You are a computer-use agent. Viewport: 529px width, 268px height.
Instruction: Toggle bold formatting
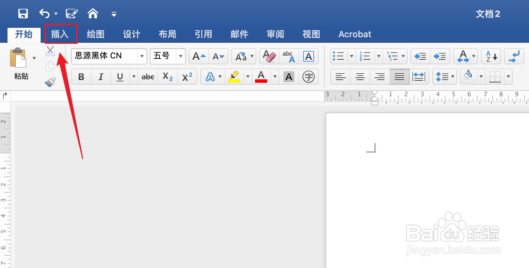tap(81, 77)
